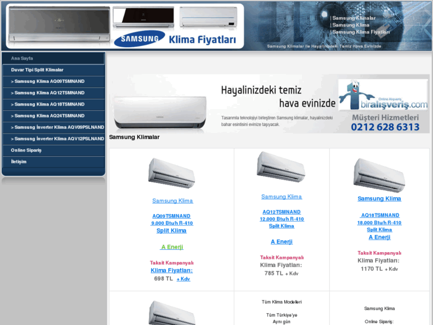Click the white air conditioner header image
The image size is (433, 325).
pos(208,17)
